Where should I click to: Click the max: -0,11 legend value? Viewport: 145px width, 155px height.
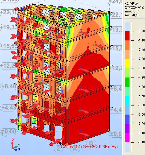coord(132,11)
